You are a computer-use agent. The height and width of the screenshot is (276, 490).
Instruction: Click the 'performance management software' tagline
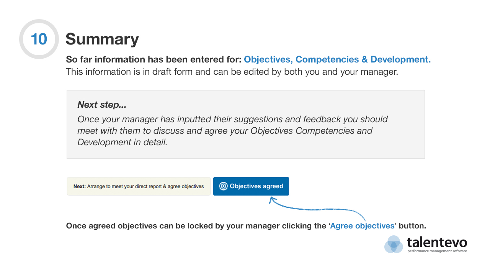point(437,251)
